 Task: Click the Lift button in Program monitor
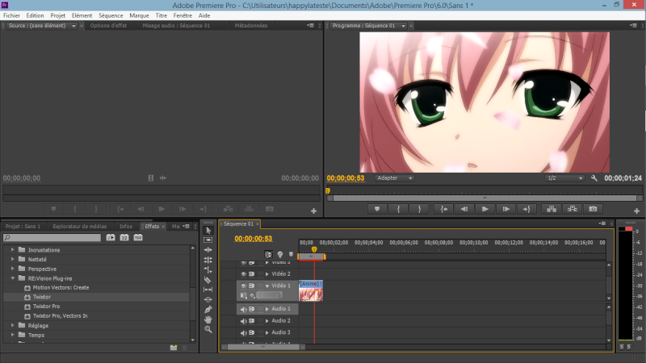(552, 209)
